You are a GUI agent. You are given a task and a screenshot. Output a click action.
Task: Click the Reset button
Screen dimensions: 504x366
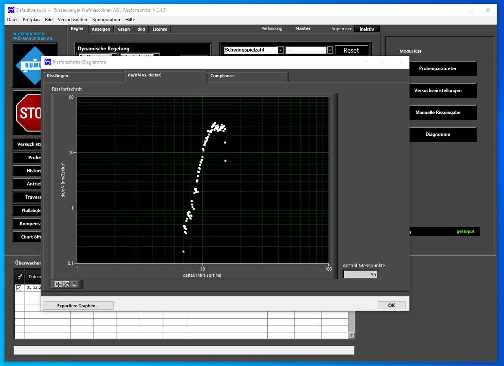(351, 50)
